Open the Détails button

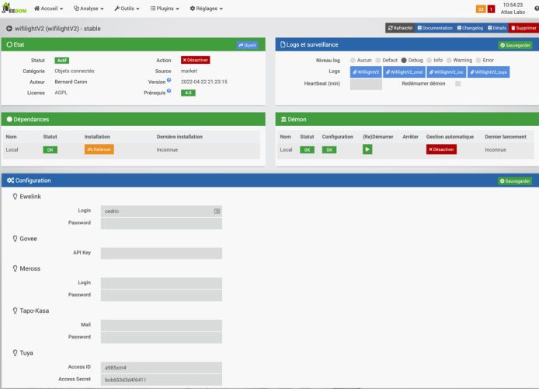tap(497, 28)
